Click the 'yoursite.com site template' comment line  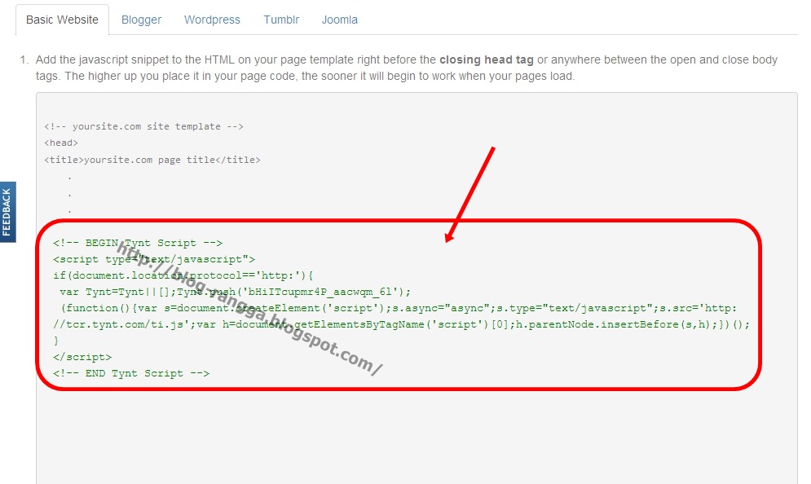coord(143,126)
